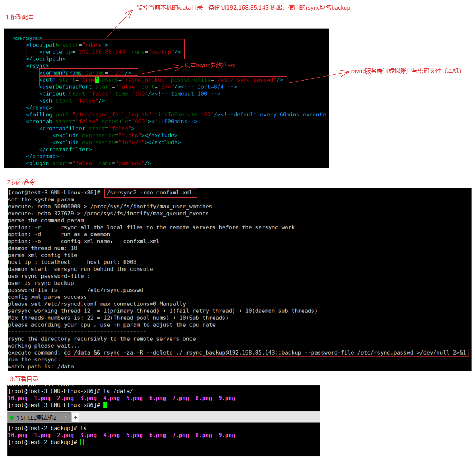Click 5.png in the test-3 /data listing
The image size is (475, 460).
134,398
